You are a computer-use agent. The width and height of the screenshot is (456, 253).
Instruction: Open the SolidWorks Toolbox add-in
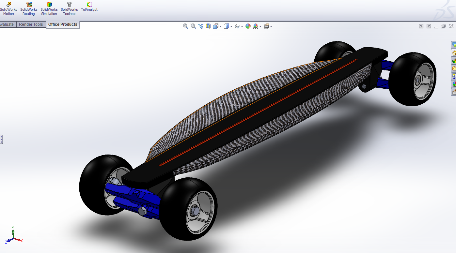click(x=69, y=9)
